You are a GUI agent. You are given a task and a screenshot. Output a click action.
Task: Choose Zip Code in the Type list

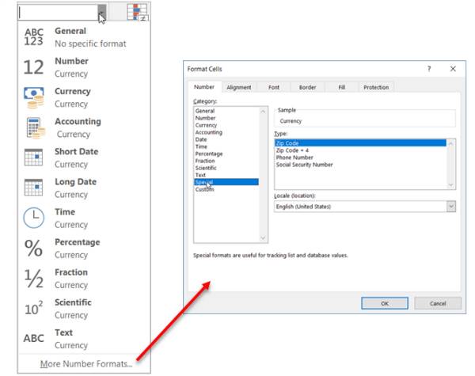(x=360, y=143)
